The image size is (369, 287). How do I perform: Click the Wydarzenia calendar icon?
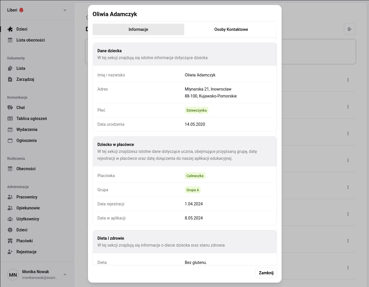tap(10, 130)
